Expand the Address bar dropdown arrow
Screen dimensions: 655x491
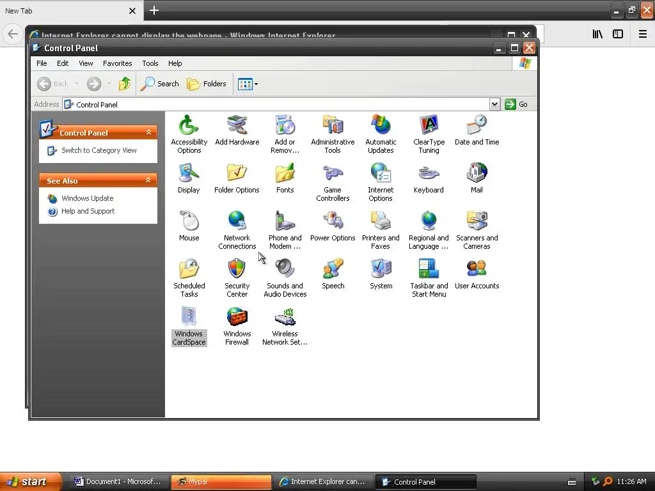click(x=494, y=104)
